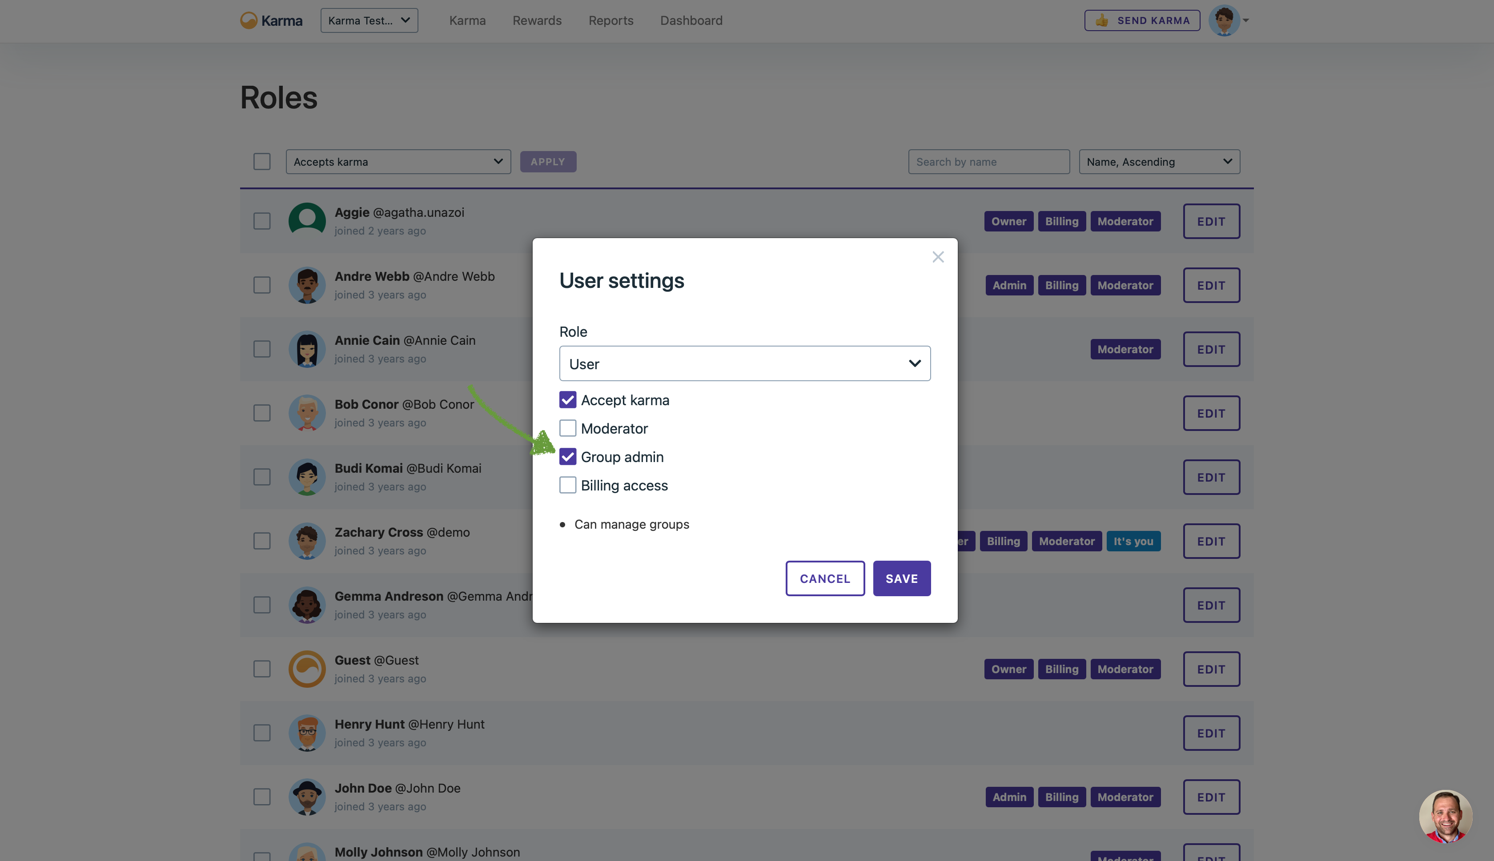Click Henry Hunt's avatar picture
1494x861 pixels.
pos(306,733)
